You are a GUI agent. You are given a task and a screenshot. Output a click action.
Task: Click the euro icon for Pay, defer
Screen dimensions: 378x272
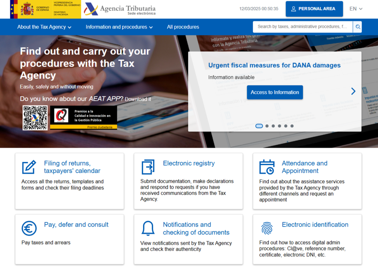(29, 229)
